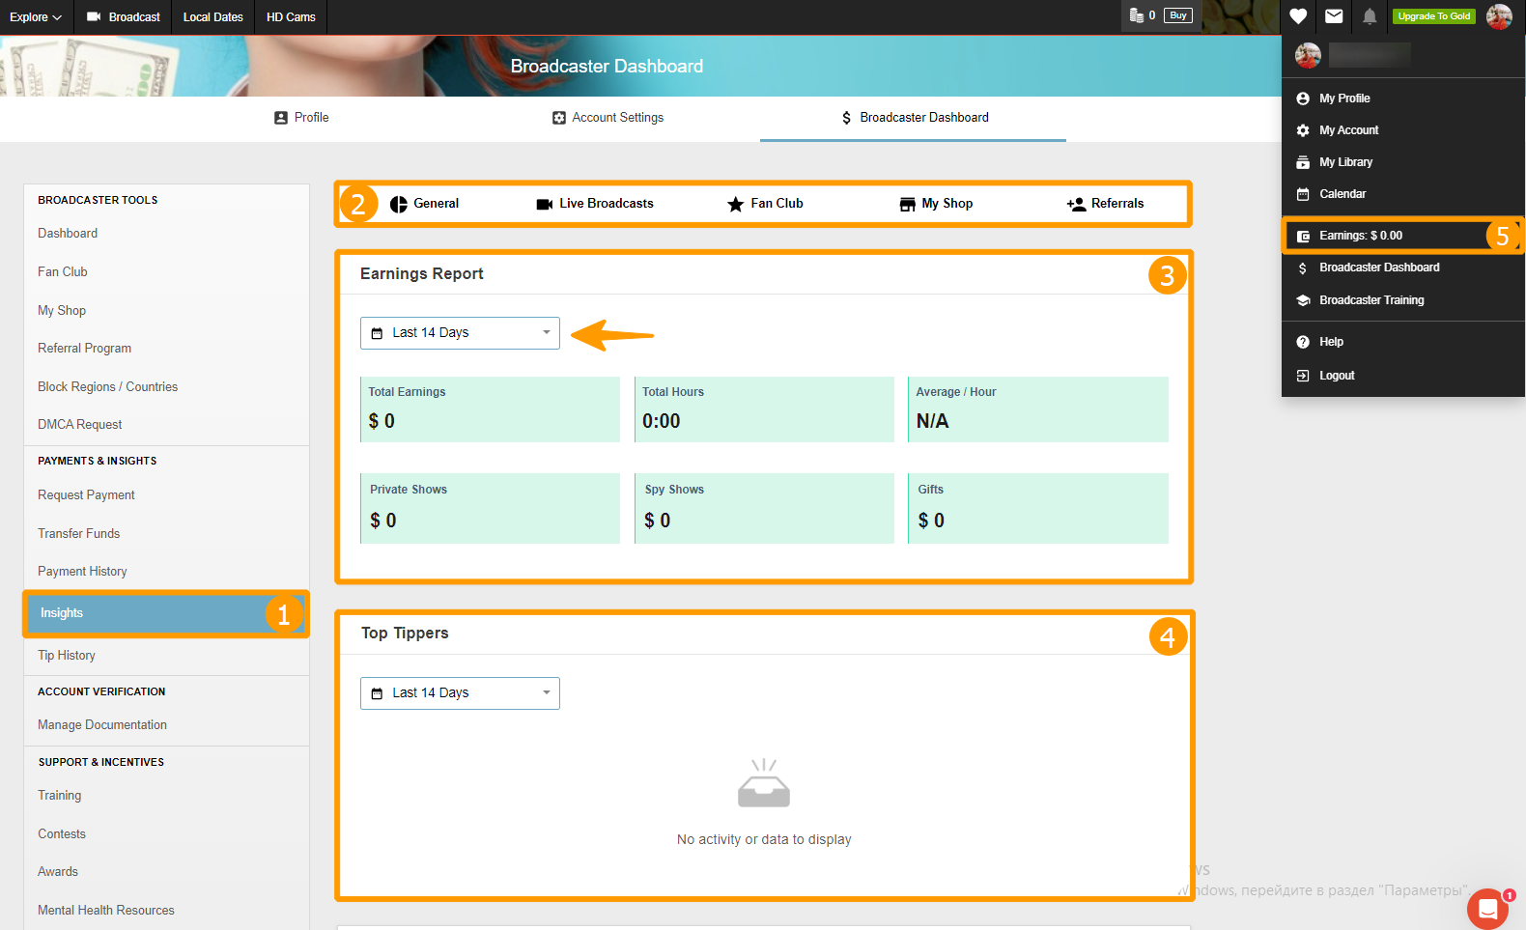
Task: Open the Fan Club tab with star
Action: pos(765,204)
